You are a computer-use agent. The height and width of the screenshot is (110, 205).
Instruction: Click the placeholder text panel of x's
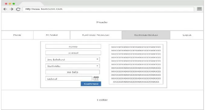point(136,64)
